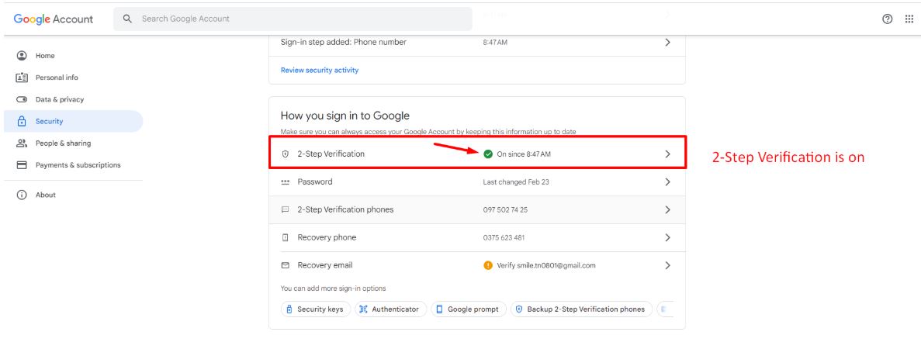Add Security keys sign-in option
Viewport: 921px width, 349px height.
click(316, 309)
